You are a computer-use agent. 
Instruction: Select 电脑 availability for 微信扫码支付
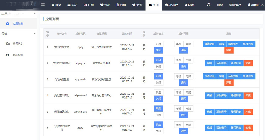coord(188,109)
